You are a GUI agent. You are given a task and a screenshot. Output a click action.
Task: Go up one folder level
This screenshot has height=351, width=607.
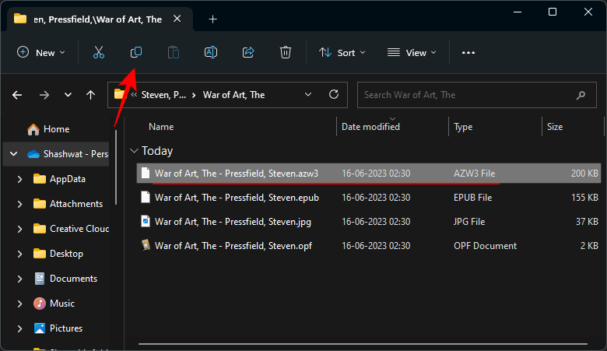pyautogui.click(x=91, y=95)
